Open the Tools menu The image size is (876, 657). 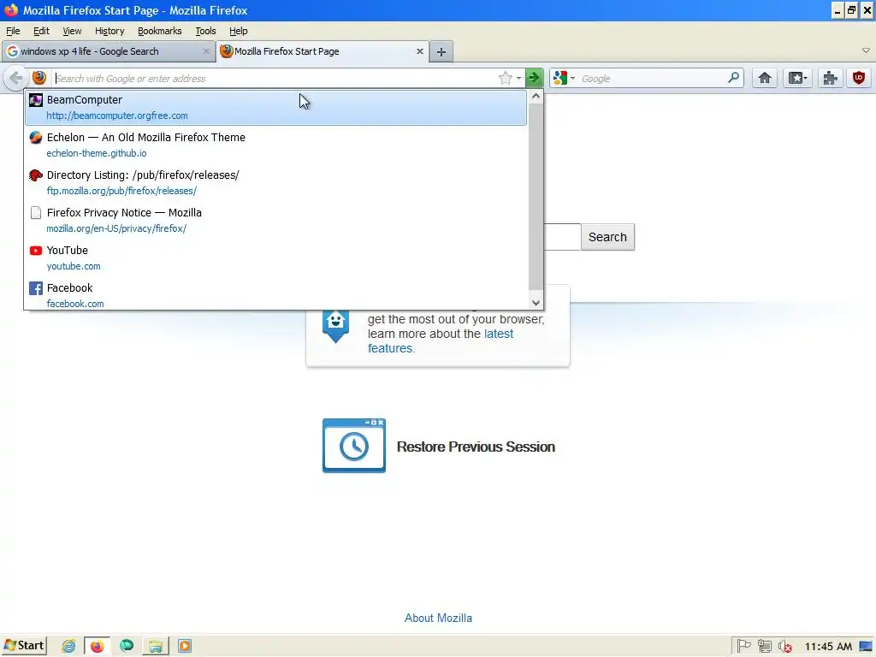pos(205,32)
